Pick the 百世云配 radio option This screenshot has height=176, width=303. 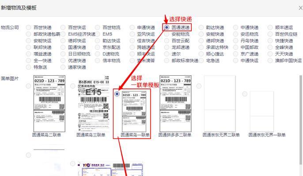[167, 41]
